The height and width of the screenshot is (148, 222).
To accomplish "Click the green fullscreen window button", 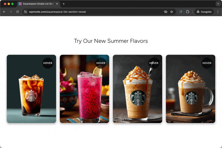I will pyautogui.click(x=12, y=4).
